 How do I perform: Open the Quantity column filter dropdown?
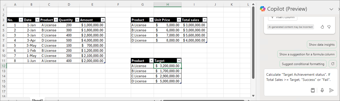[77, 20]
